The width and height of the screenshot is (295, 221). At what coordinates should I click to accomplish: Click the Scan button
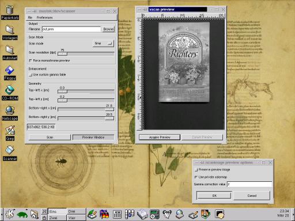(x=50, y=138)
